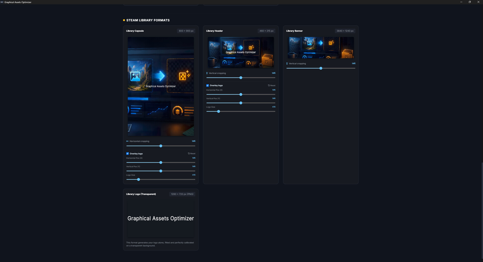Minimize the Graphical Assets Optimizer window
This screenshot has height=262, width=483.
[x=461, y=2]
